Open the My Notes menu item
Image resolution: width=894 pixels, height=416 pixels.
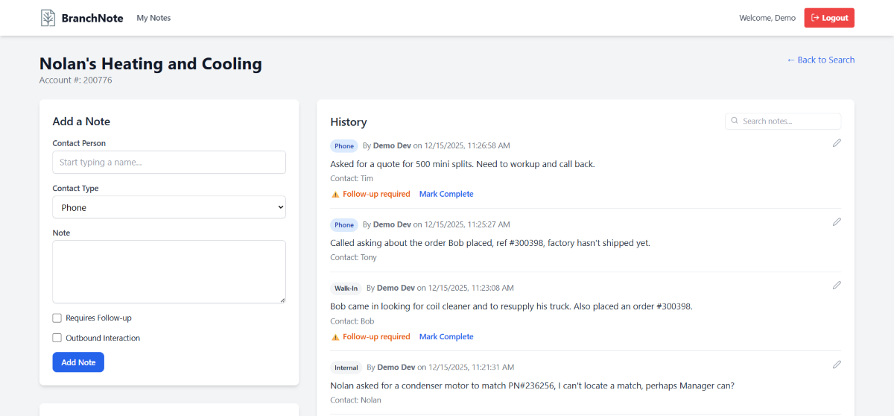[153, 18]
